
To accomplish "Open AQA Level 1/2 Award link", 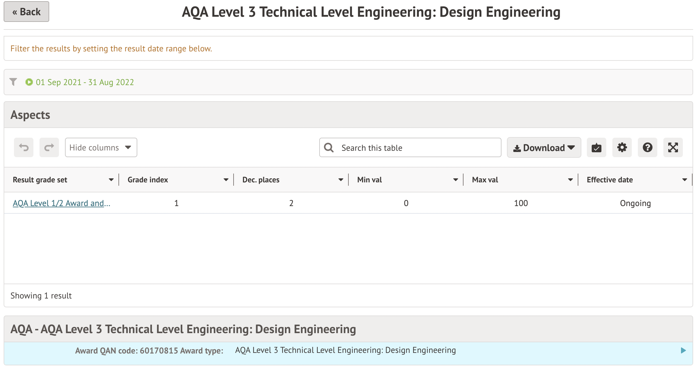I will (61, 203).
